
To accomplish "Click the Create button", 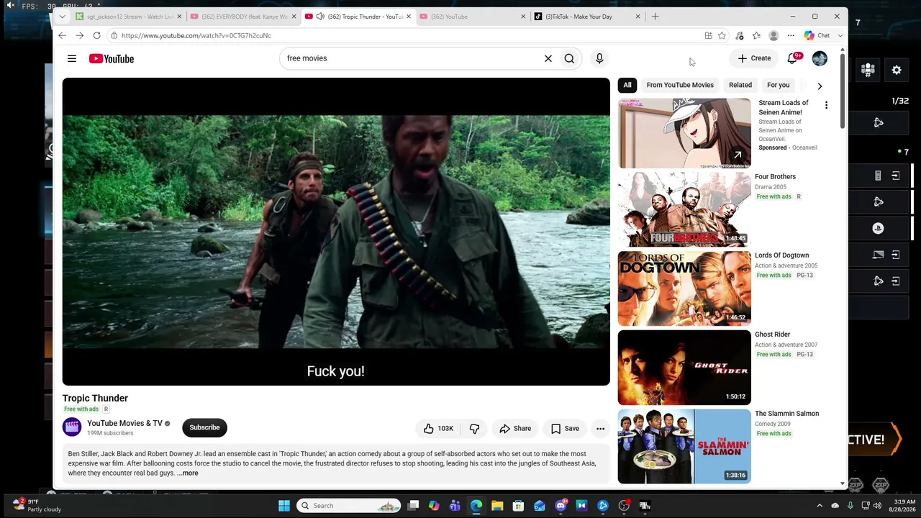I will tap(754, 58).
